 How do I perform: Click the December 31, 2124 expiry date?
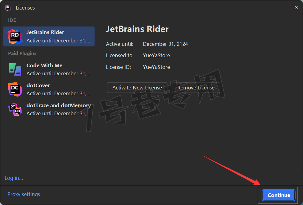click(165, 44)
